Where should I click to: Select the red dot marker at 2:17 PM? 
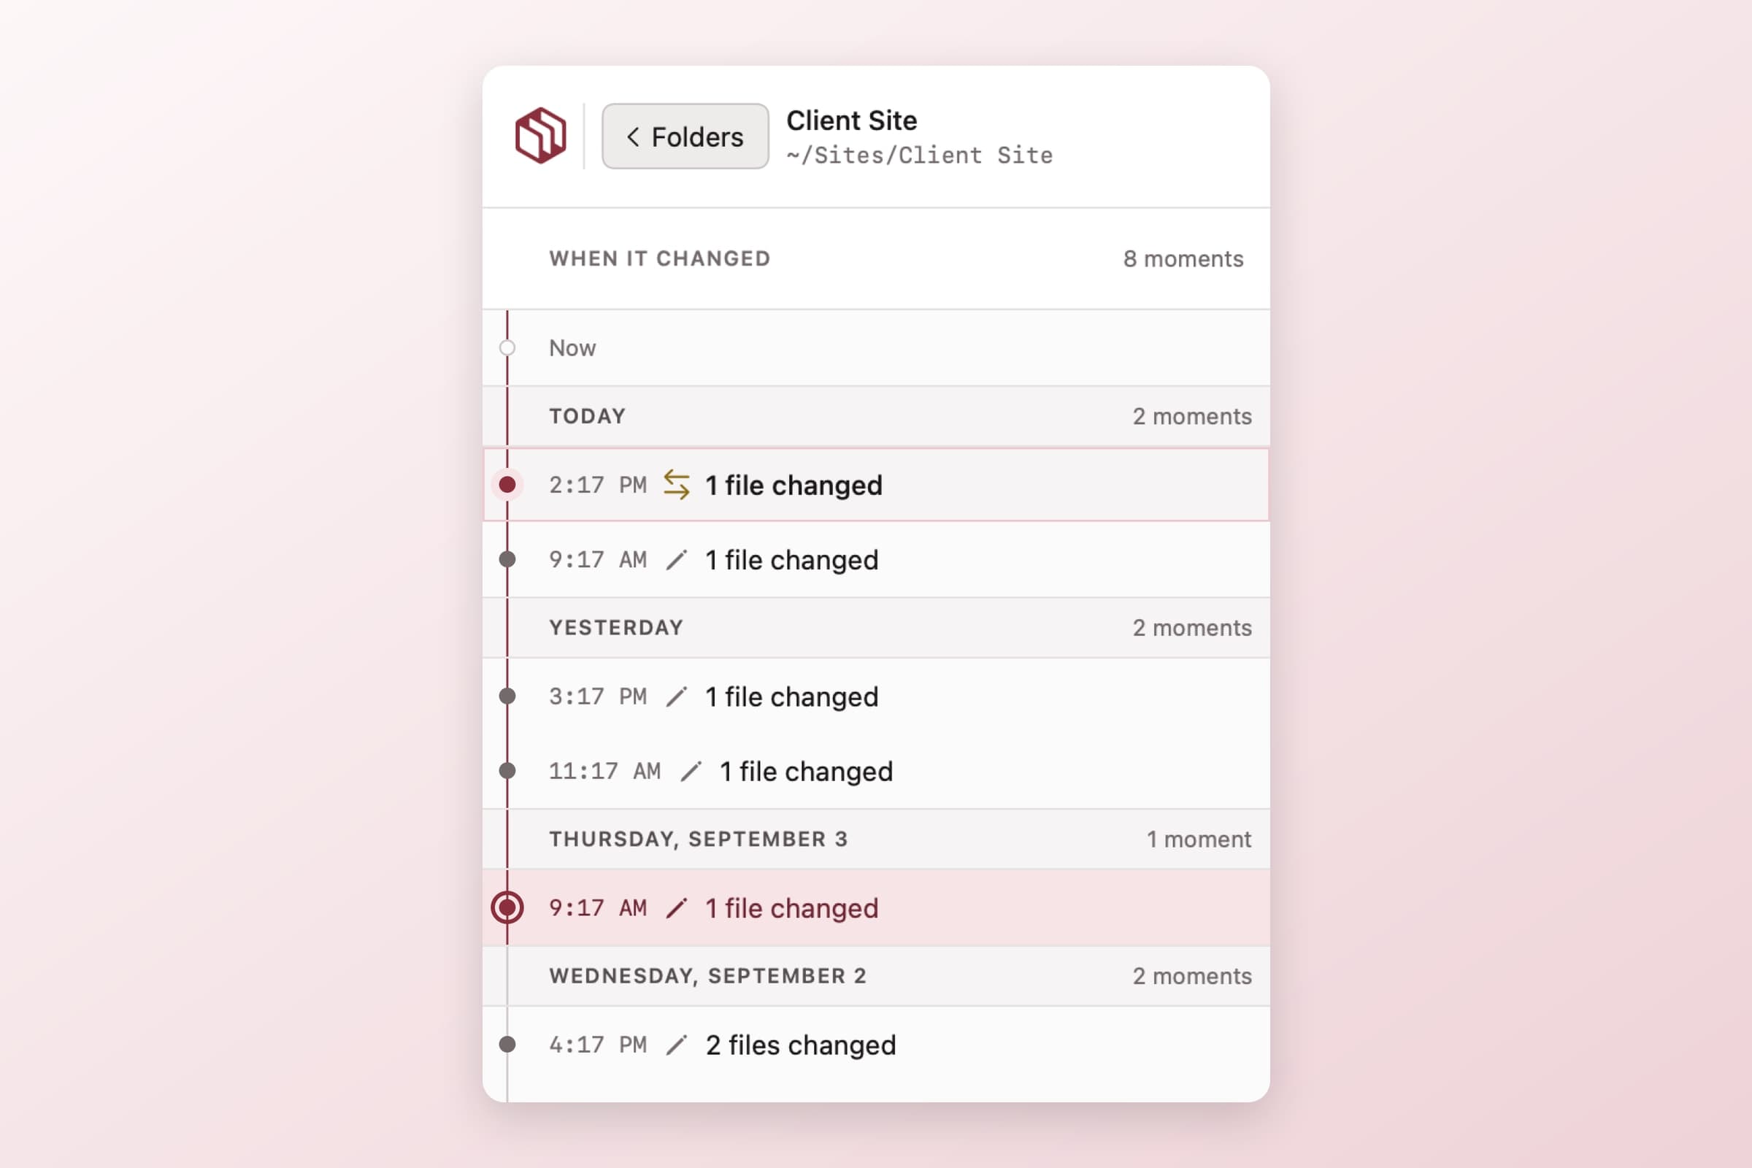click(x=507, y=485)
